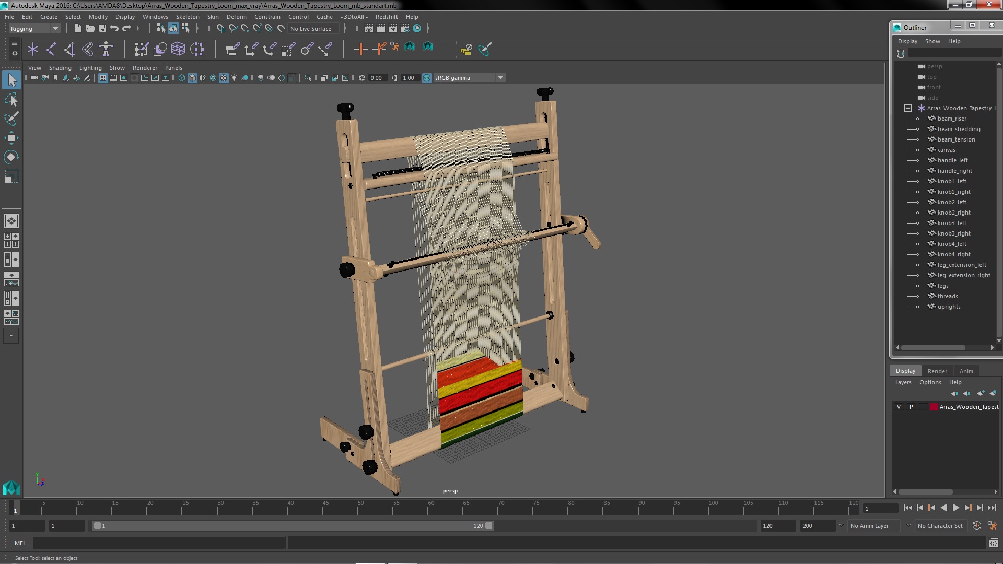Open the Rigging menu set dropdown
This screenshot has height=564, width=1003.
point(34,29)
